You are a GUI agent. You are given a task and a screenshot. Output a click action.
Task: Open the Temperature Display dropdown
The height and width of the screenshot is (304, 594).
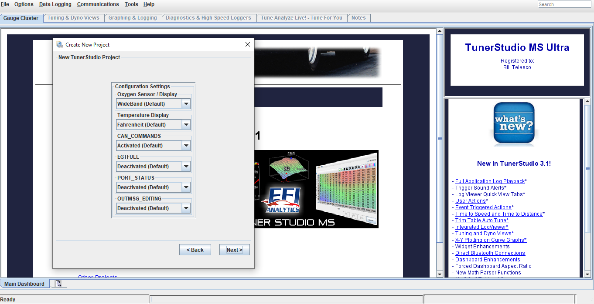(186, 125)
